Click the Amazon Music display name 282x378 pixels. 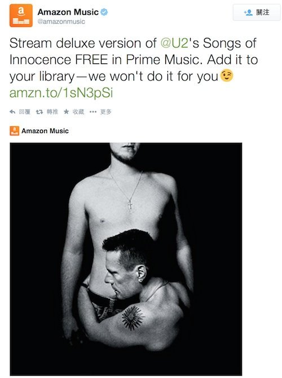(x=68, y=12)
